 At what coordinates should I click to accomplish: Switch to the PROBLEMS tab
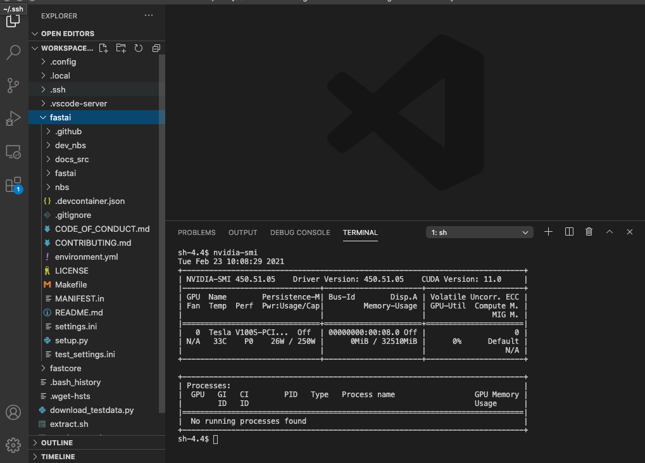[x=197, y=232]
